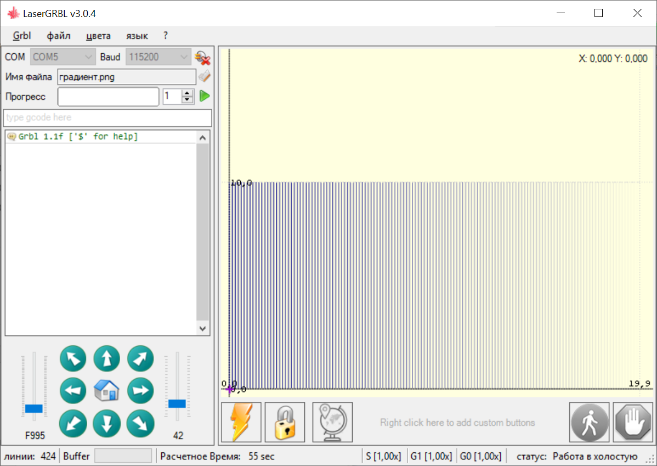Disconnect from the COM5 port
657x466 pixels.
(203, 57)
